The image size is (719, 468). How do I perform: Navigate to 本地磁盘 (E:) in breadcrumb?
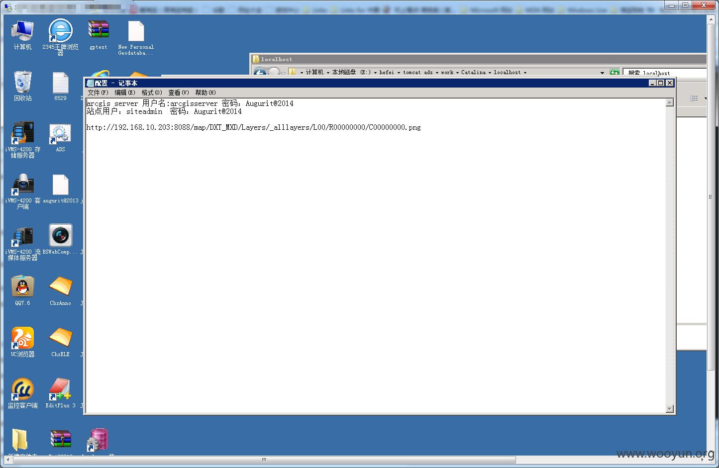click(351, 73)
